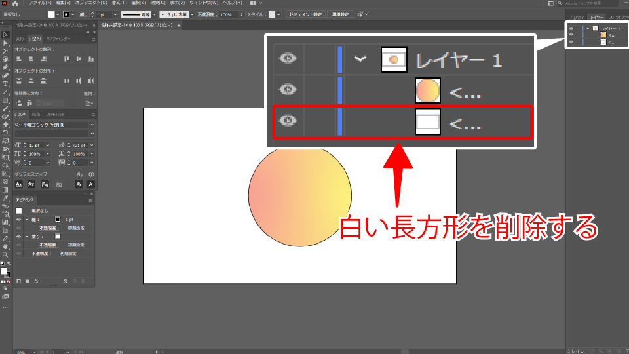Select the Type tool

pyautogui.click(x=5, y=83)
